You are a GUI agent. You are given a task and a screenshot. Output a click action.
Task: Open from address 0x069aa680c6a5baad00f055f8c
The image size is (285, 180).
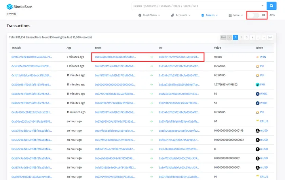(115, 57)
